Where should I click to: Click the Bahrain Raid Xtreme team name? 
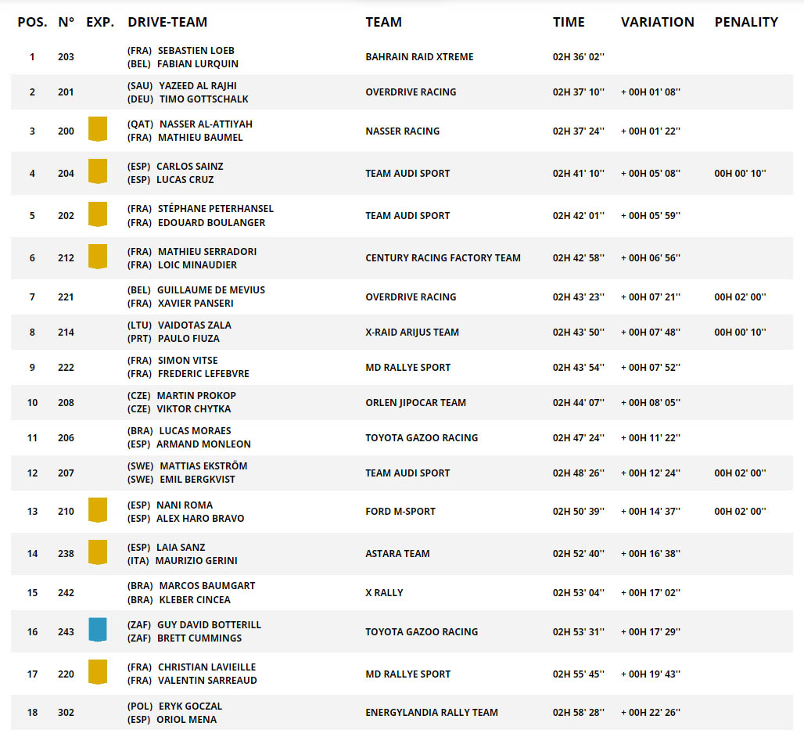point(419,57)
